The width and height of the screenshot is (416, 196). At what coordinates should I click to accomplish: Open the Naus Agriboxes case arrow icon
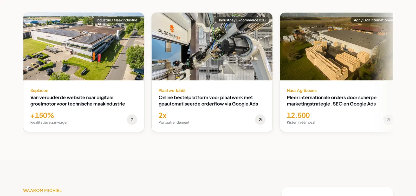[x=388, y=120]
